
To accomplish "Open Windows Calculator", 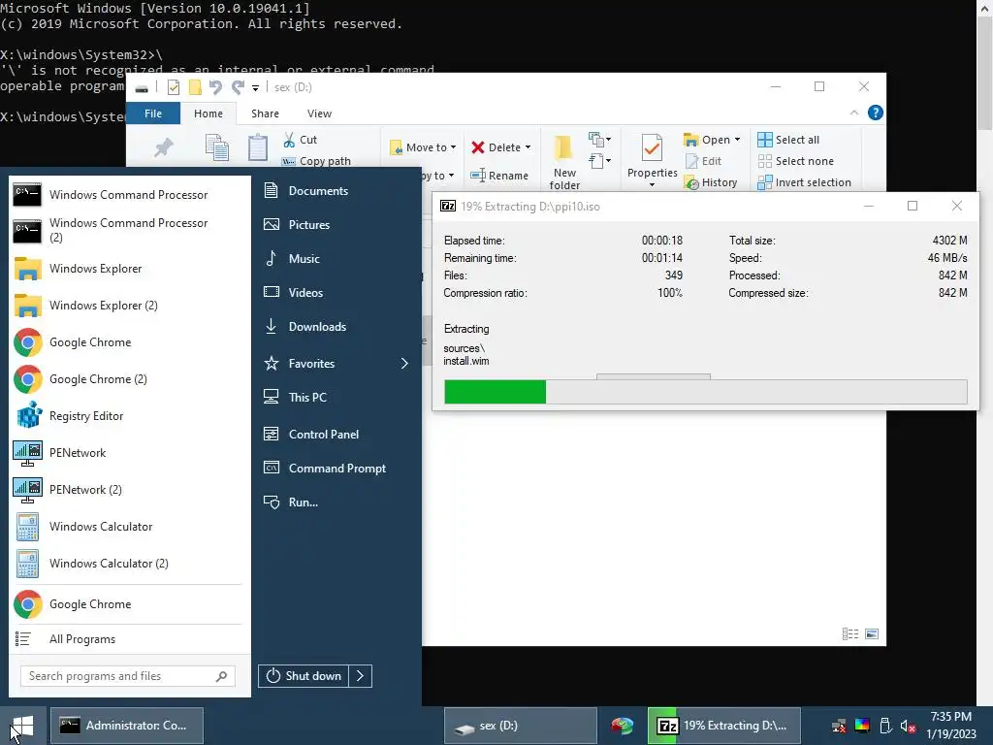I will (127, 527).
